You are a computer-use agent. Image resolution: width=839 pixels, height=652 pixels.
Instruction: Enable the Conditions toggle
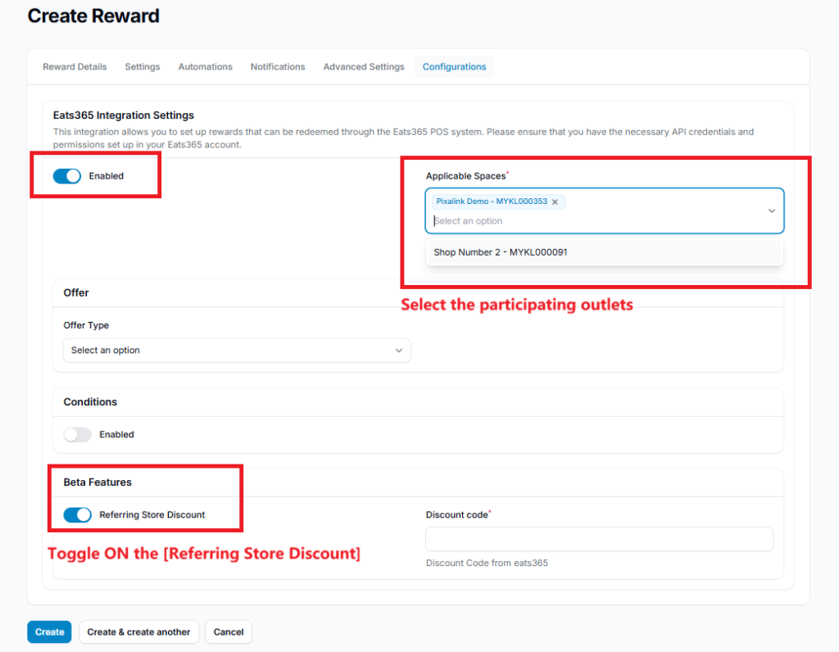tap(77, 435)
